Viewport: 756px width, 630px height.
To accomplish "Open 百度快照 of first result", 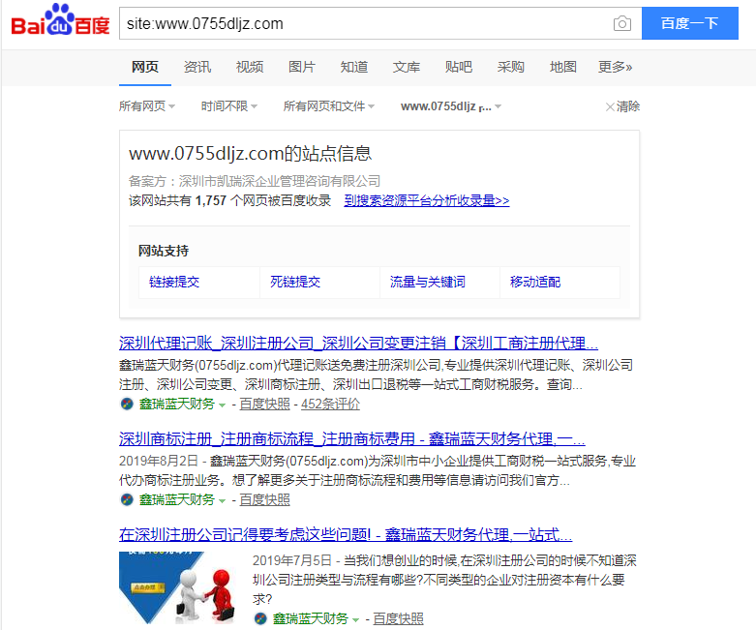I will (264, 404).
